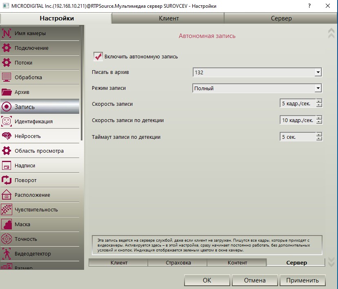This screenshot has height=289, width=338.
Task: Go to the Потоки section
Action: [x=40, y=62]
